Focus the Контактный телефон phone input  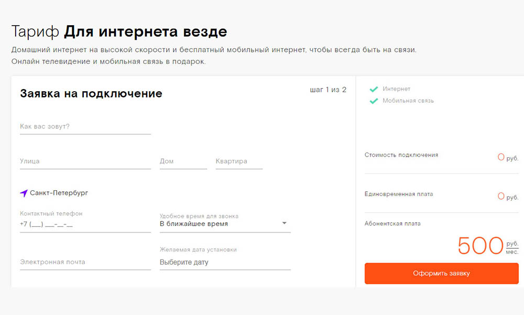click(x=85, y=224)
